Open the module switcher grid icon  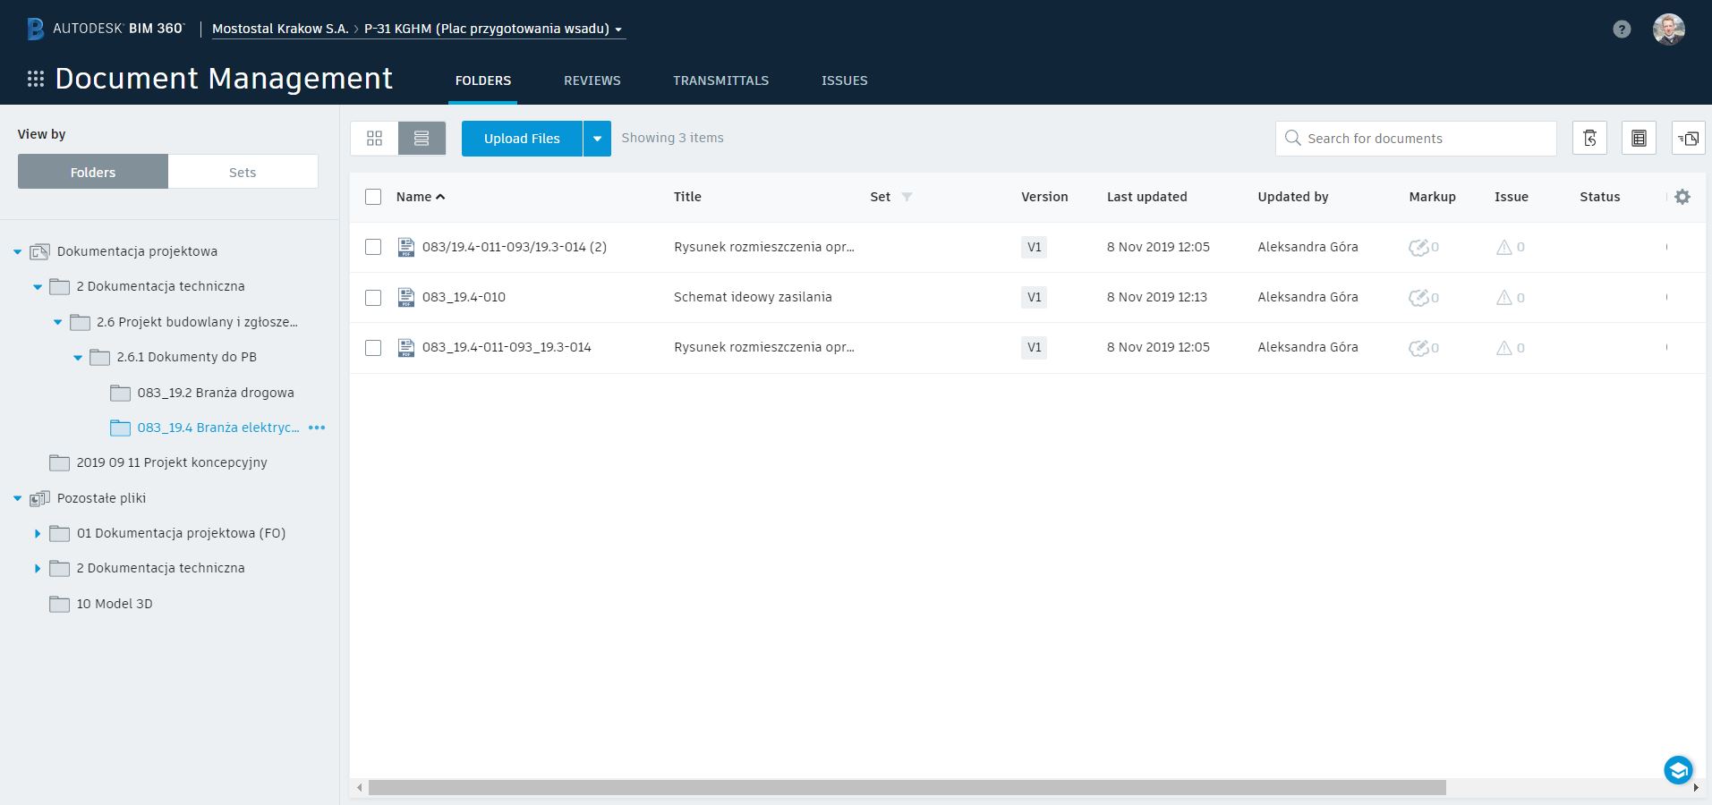[x=36, y=80]
